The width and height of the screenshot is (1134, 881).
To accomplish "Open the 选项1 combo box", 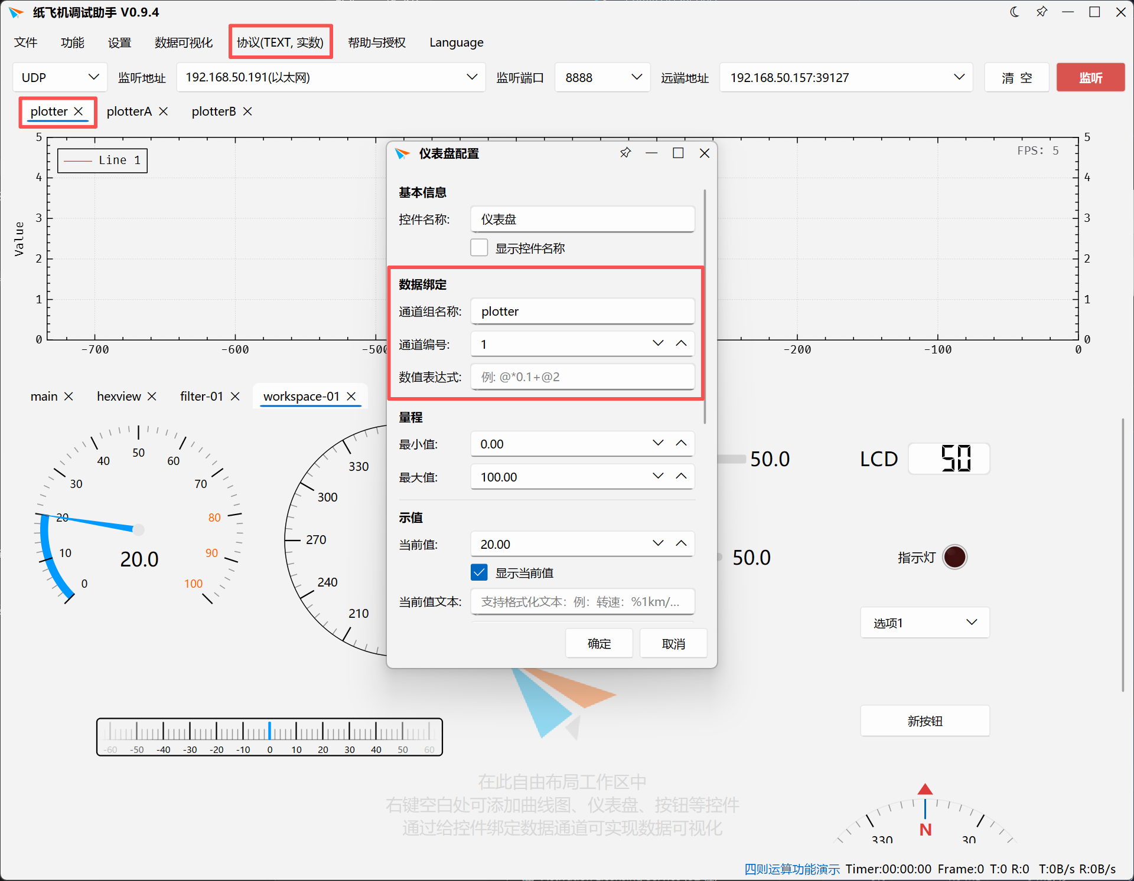I will pyautogui.click(x=925, y=623).
